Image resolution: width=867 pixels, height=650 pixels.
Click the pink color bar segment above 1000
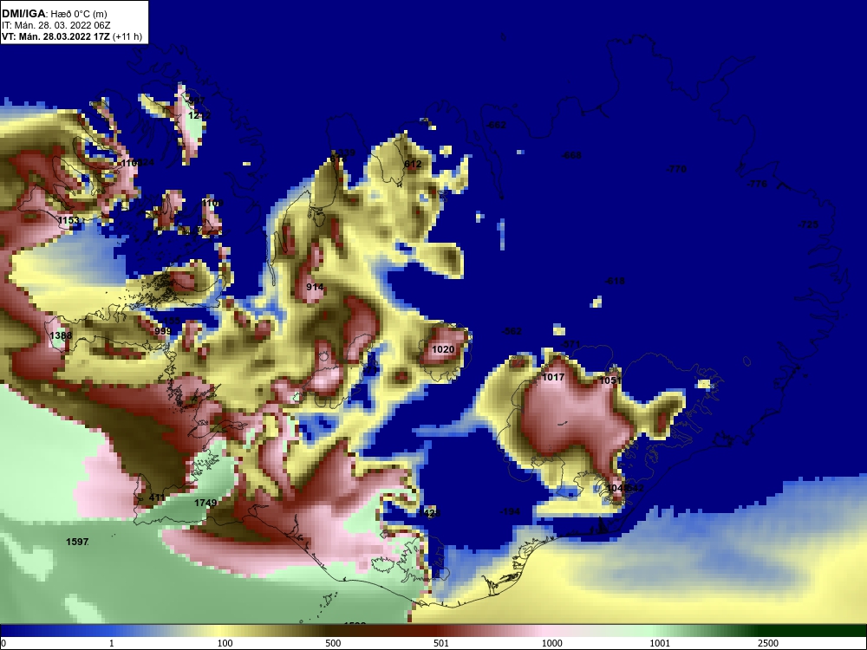547,631
